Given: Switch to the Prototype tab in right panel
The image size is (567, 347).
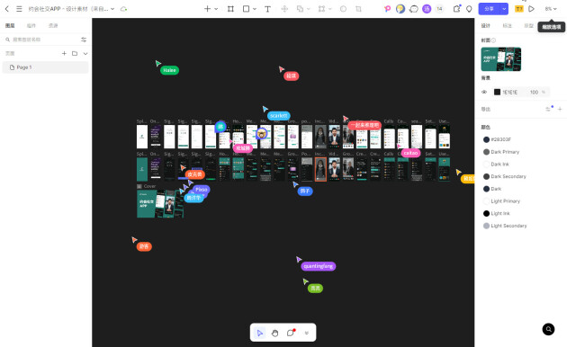Looking at the screenshot, I should (x=528, y=26).
